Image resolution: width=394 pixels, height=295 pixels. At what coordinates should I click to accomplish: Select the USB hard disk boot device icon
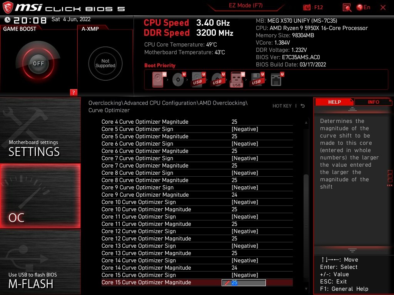click(199, 80)
